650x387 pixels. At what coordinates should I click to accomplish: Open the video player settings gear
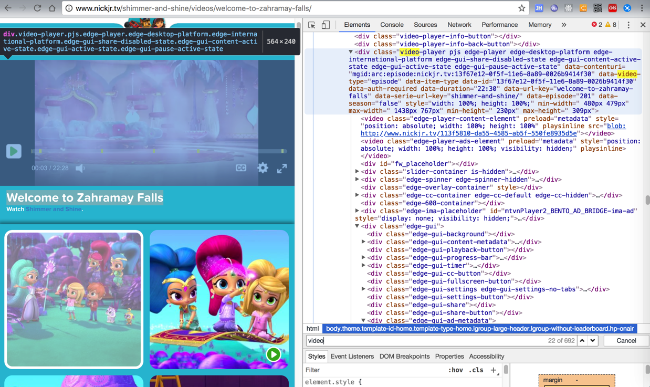(263, 168)
